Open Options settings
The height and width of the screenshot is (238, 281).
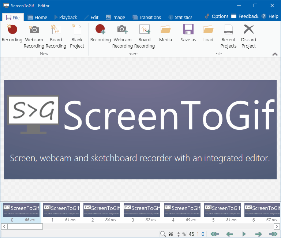[217, 16]
